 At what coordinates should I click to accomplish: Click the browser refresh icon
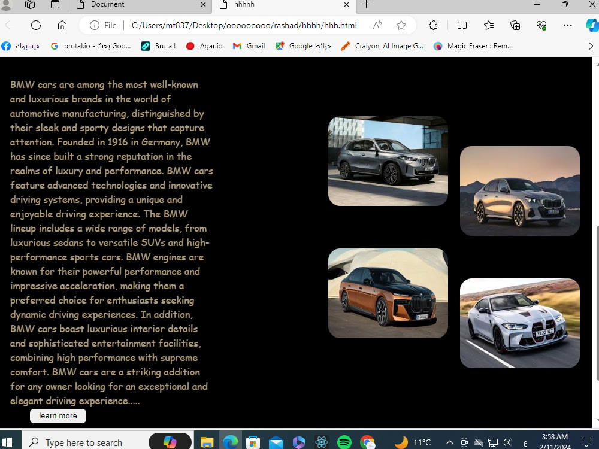click(36, 25)
